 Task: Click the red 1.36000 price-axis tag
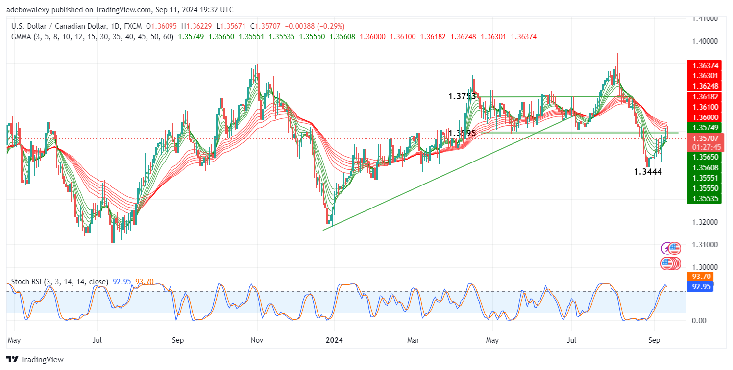[704, 117]
